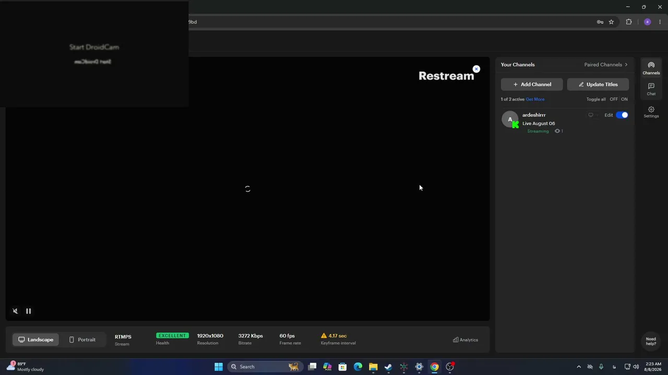Open the OBS icon with red dot
Viewport: 668px width, 375px height.
click(x=450, y=367)
